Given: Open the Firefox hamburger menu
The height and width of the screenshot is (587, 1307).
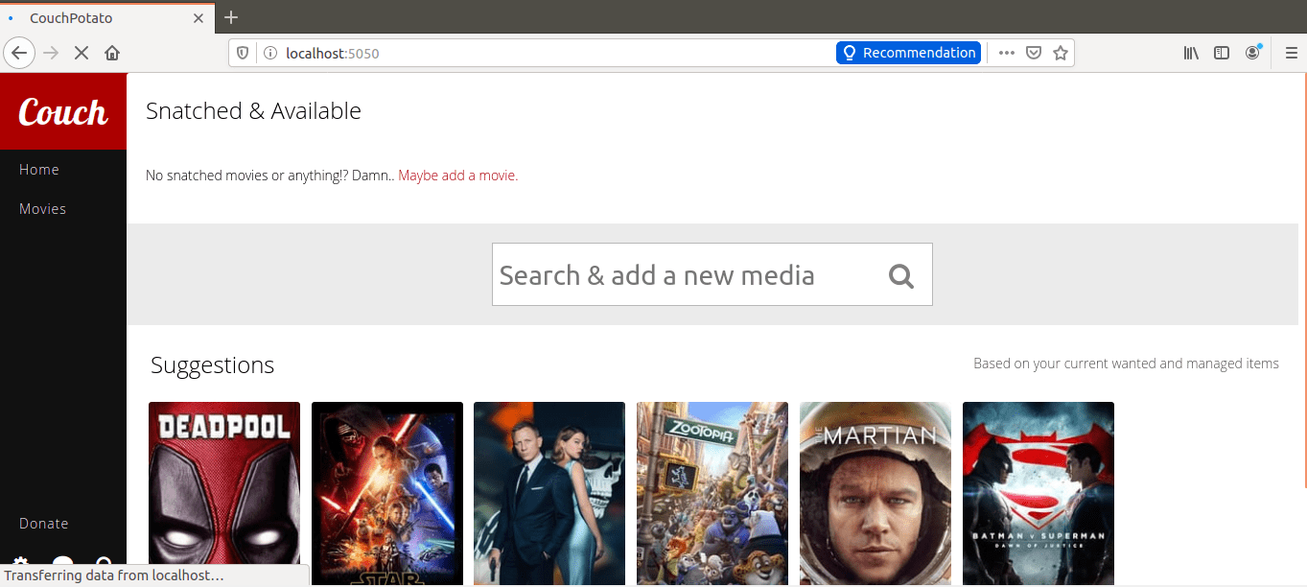Looking at the screenshot, I should click(1291, 53).
